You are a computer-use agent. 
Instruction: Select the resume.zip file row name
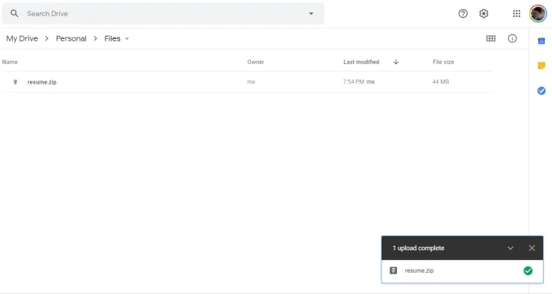[x=42, y=82]
